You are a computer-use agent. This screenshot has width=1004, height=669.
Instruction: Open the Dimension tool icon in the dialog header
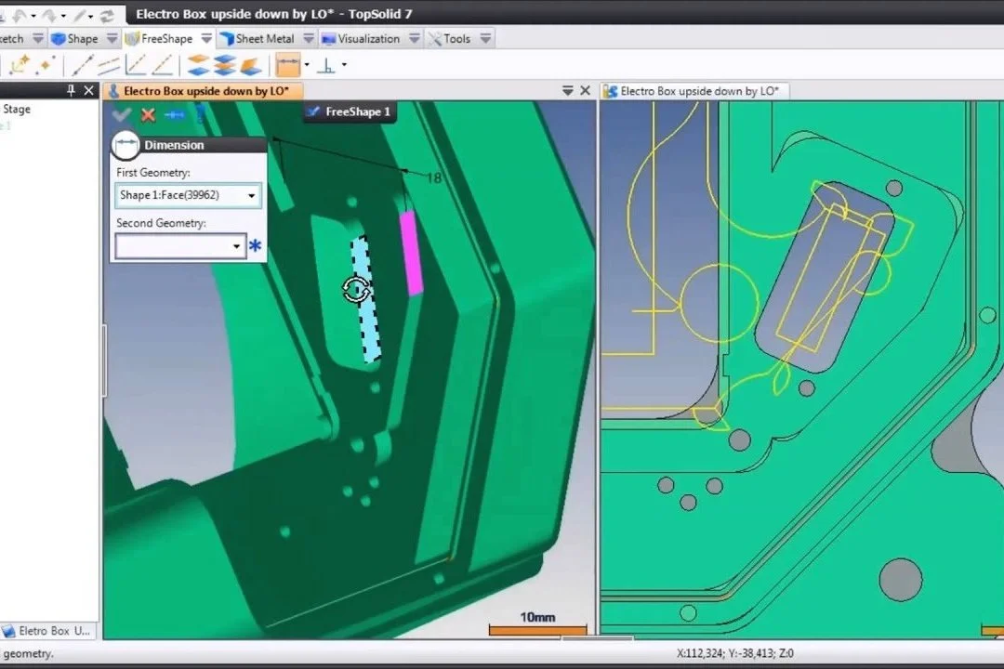click(x=125, y=144)
